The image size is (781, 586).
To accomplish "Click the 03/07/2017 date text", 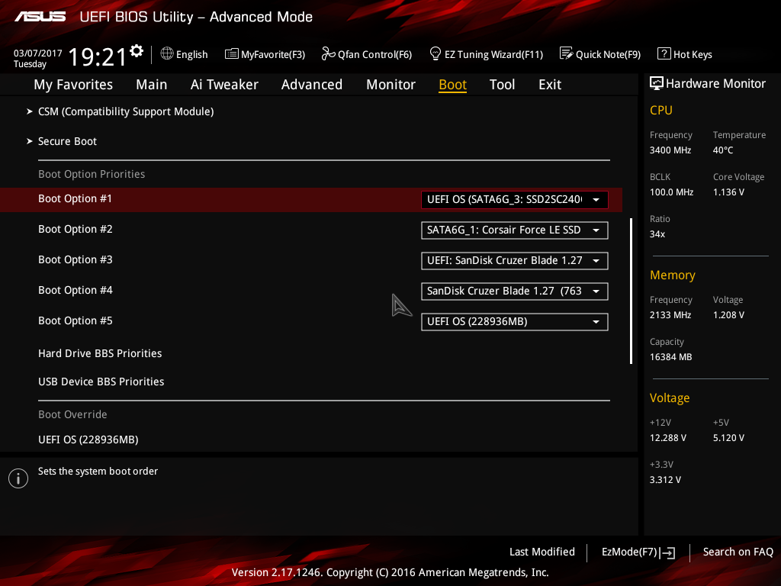I will click(38, 53).
